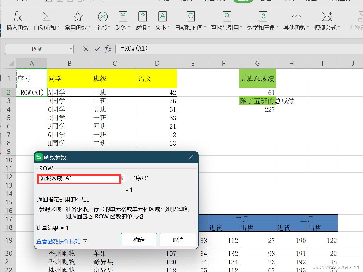Select cell 苹果 in row 20
The width and height of the screenshot is (363, 272).
pos(114,254)
